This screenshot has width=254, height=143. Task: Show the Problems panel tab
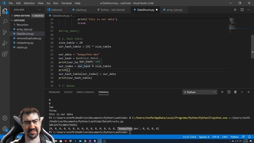54,92
